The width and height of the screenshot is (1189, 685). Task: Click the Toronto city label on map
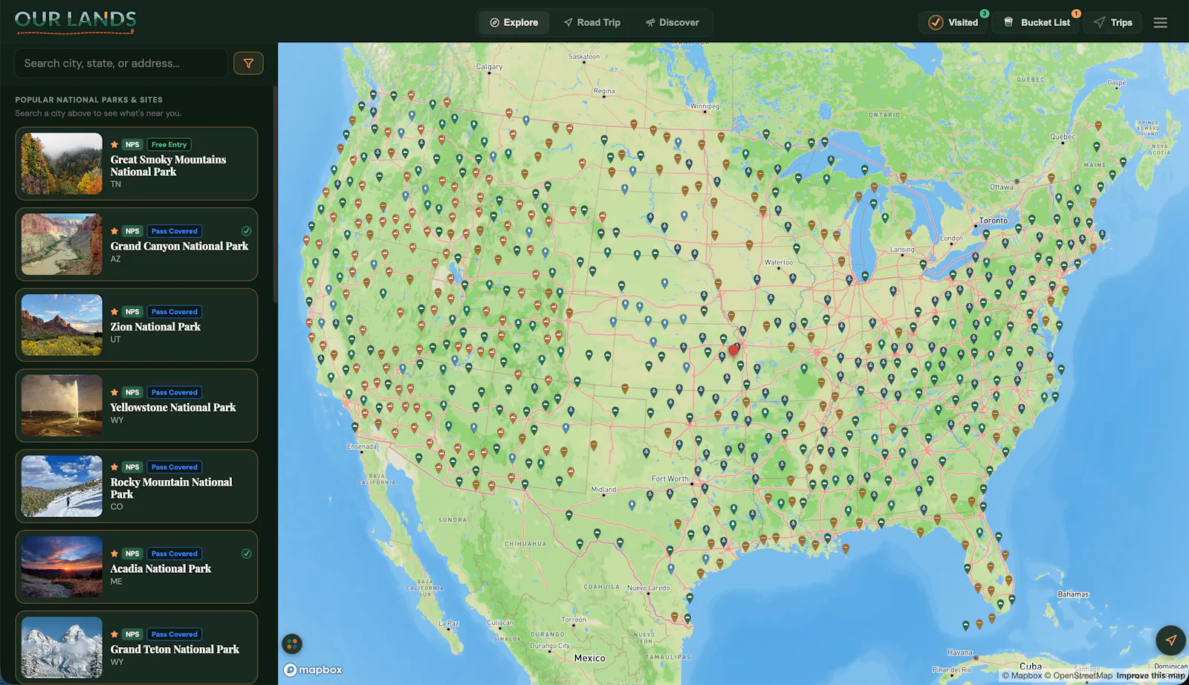[x=993, y=221]
